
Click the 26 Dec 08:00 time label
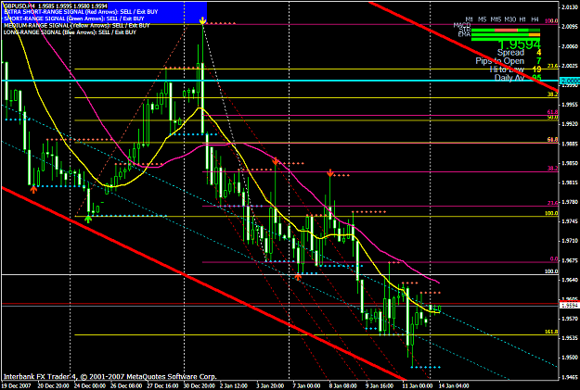[126, 386]
